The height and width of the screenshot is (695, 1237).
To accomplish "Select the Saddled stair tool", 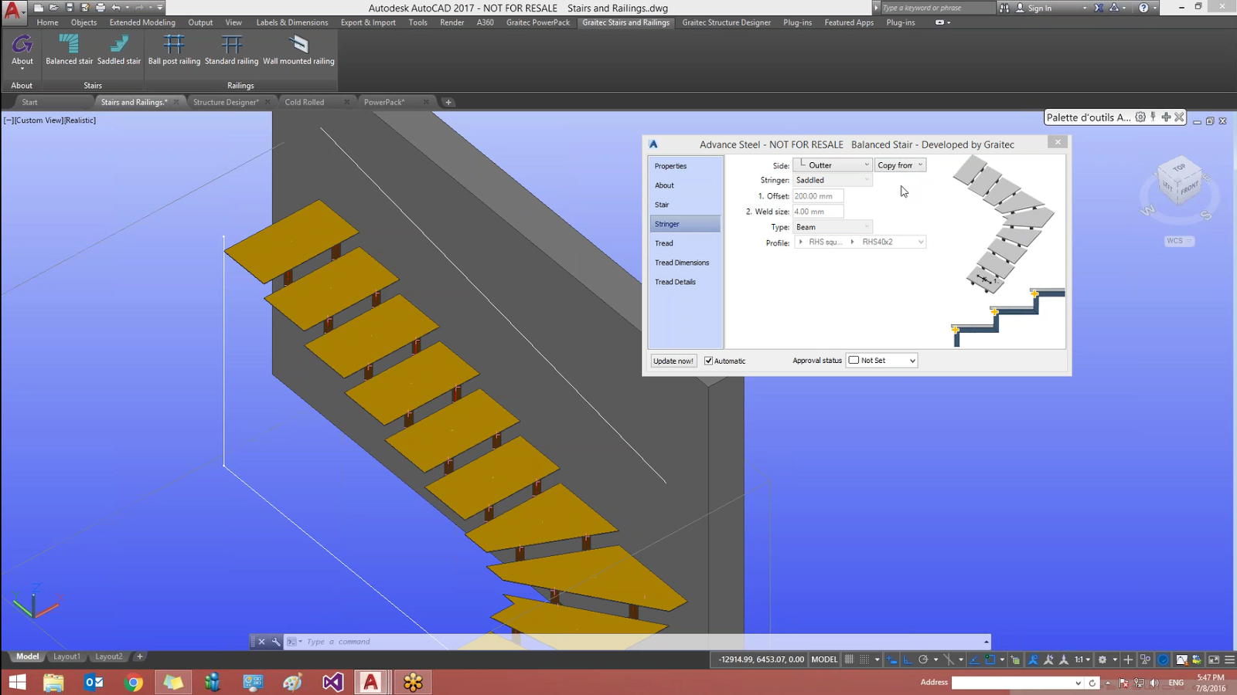I will tap(118, 49).
